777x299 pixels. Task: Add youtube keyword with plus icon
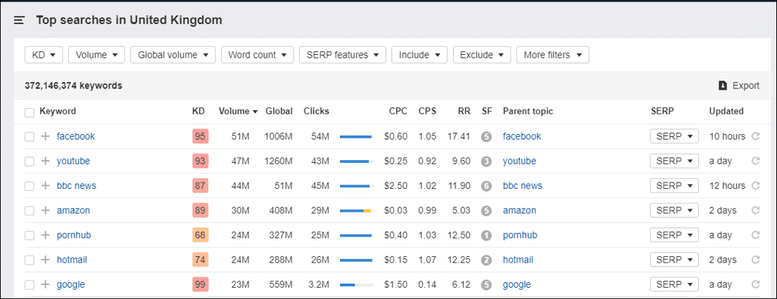click(x=46, y=161)
